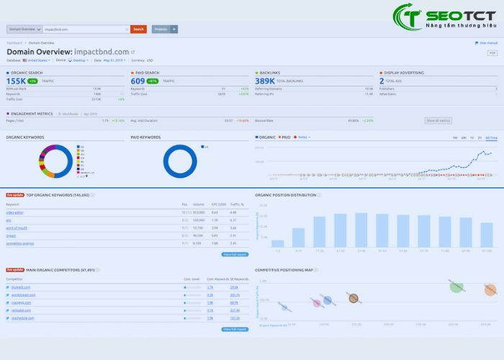Open the neilpatel.com competitor link
The width and height of the screenshot is (504, 360).
pos(21,310)
